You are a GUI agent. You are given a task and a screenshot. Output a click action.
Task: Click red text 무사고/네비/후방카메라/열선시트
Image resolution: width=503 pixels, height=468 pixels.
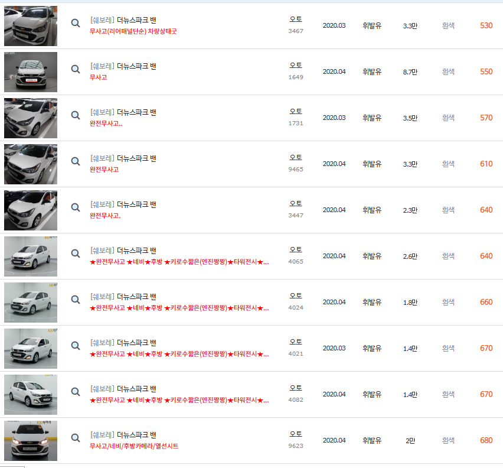tap(134, 446)
